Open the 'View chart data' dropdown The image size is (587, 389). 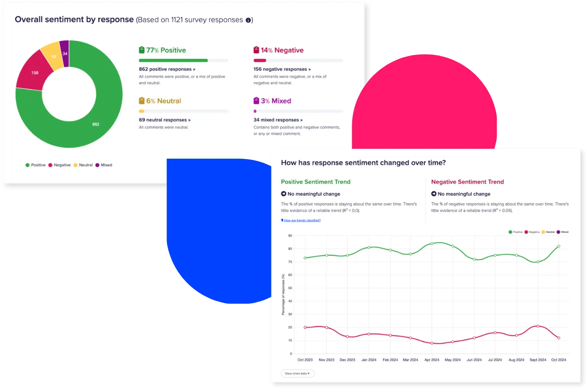click(x=298, y=373)
